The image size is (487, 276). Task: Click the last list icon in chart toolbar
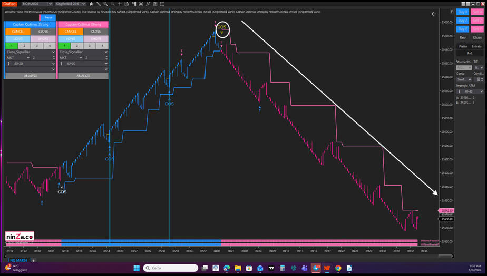[x=162, y=4]
